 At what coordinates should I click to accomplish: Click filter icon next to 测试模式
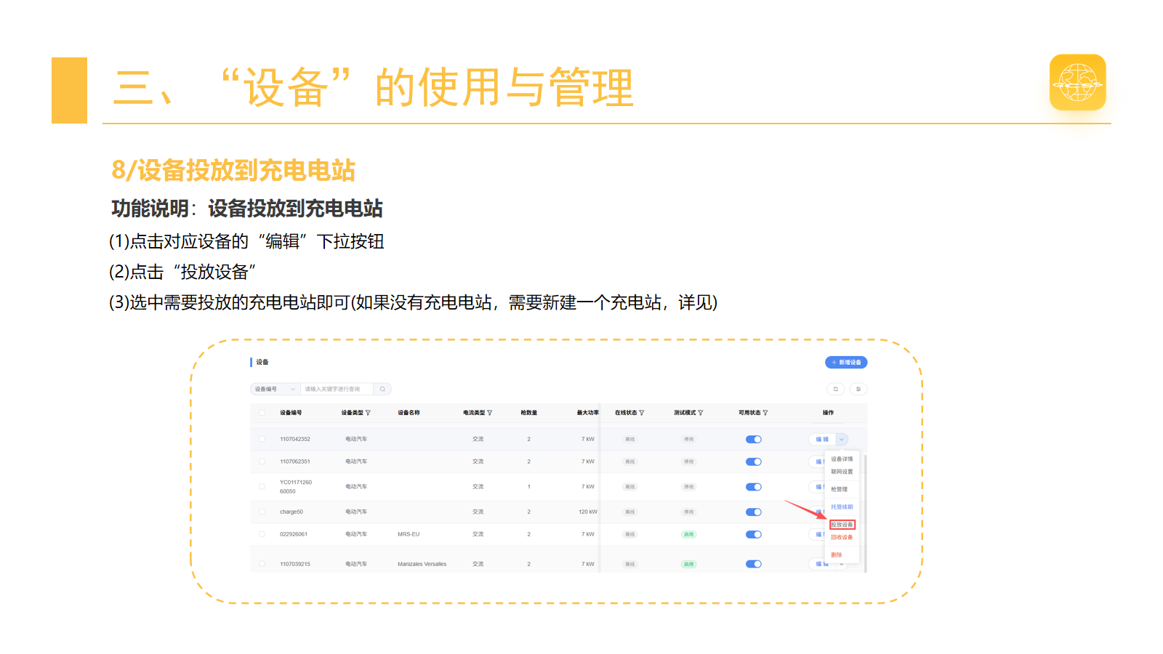tap(700, 413)
